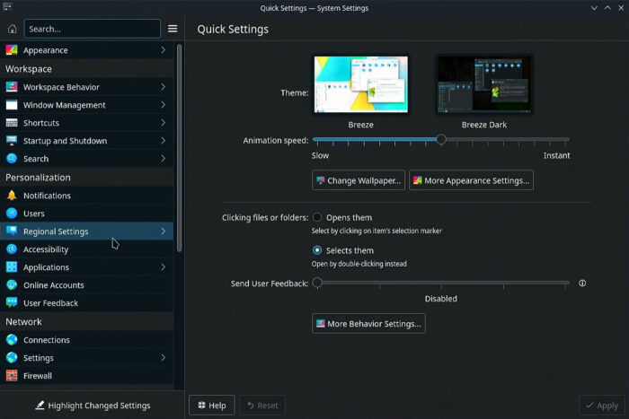Click the sidebar vertical scrollbar

179,148
